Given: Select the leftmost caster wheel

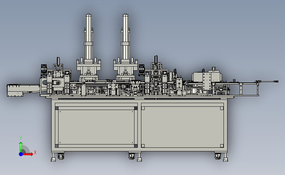Looking at the screenshot, I should coord(61,156).
